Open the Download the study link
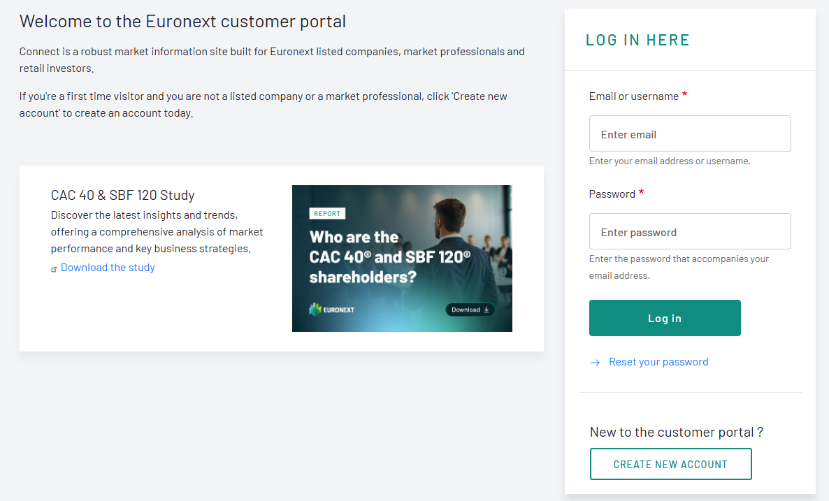The height and width of the screenshot is (501, 829). 108,268
